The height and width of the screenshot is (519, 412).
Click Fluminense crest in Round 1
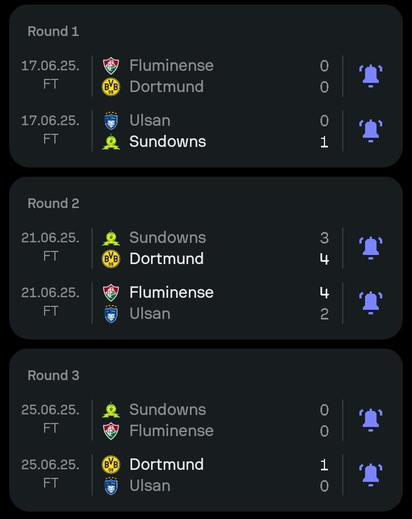[x=111, y=66]
